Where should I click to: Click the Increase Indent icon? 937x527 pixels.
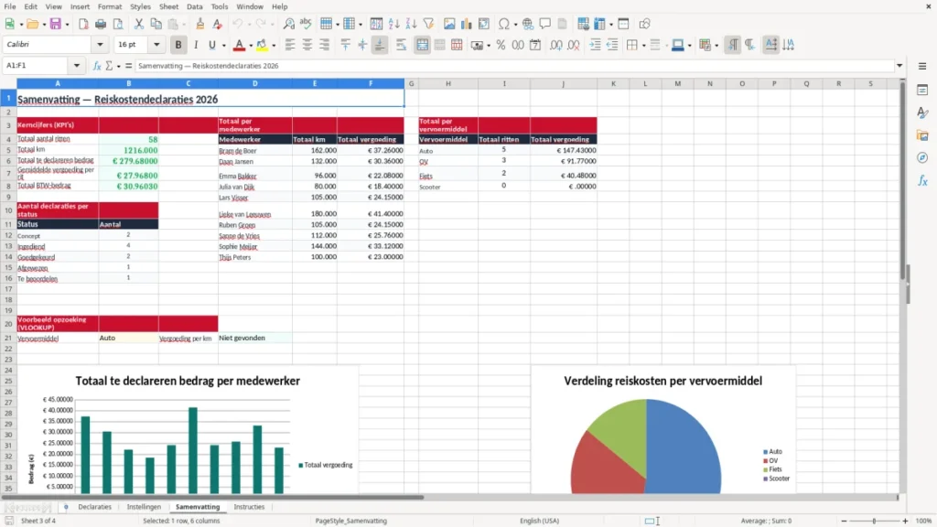coord(595,45)
